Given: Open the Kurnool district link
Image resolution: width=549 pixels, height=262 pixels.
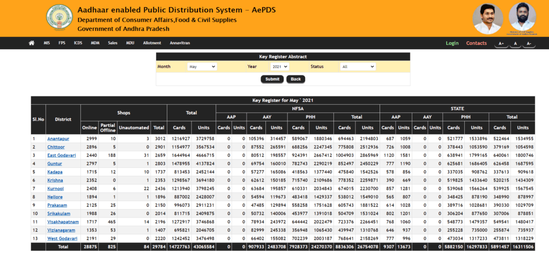Looking at the screenshot, I should (55, 189).
